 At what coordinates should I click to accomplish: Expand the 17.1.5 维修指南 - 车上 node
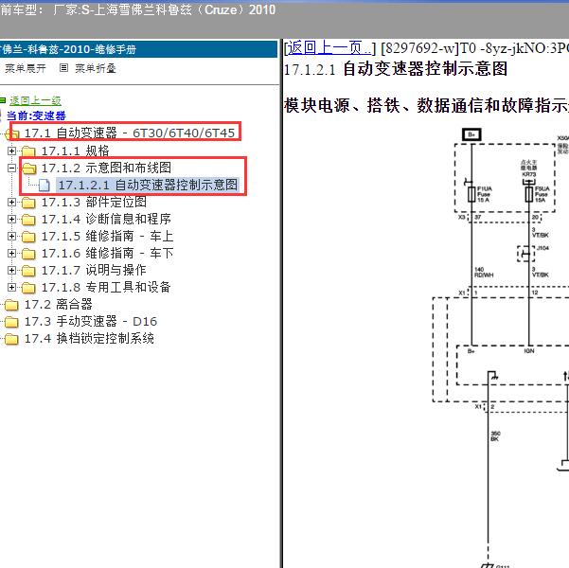pos(11,236)
